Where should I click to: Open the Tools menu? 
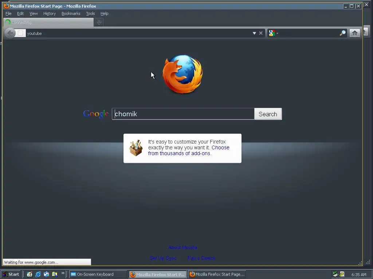point(90,13)
